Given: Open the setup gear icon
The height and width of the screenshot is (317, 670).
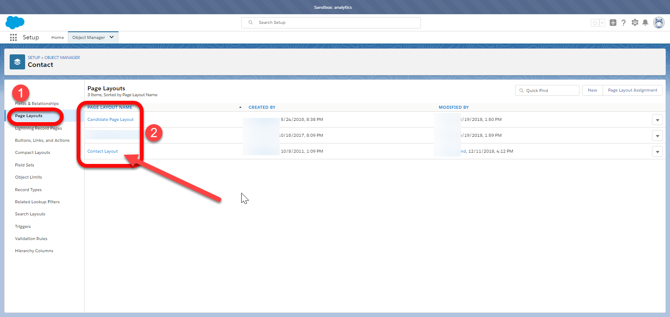Looking at the screenshot, I should pos(635,23).
